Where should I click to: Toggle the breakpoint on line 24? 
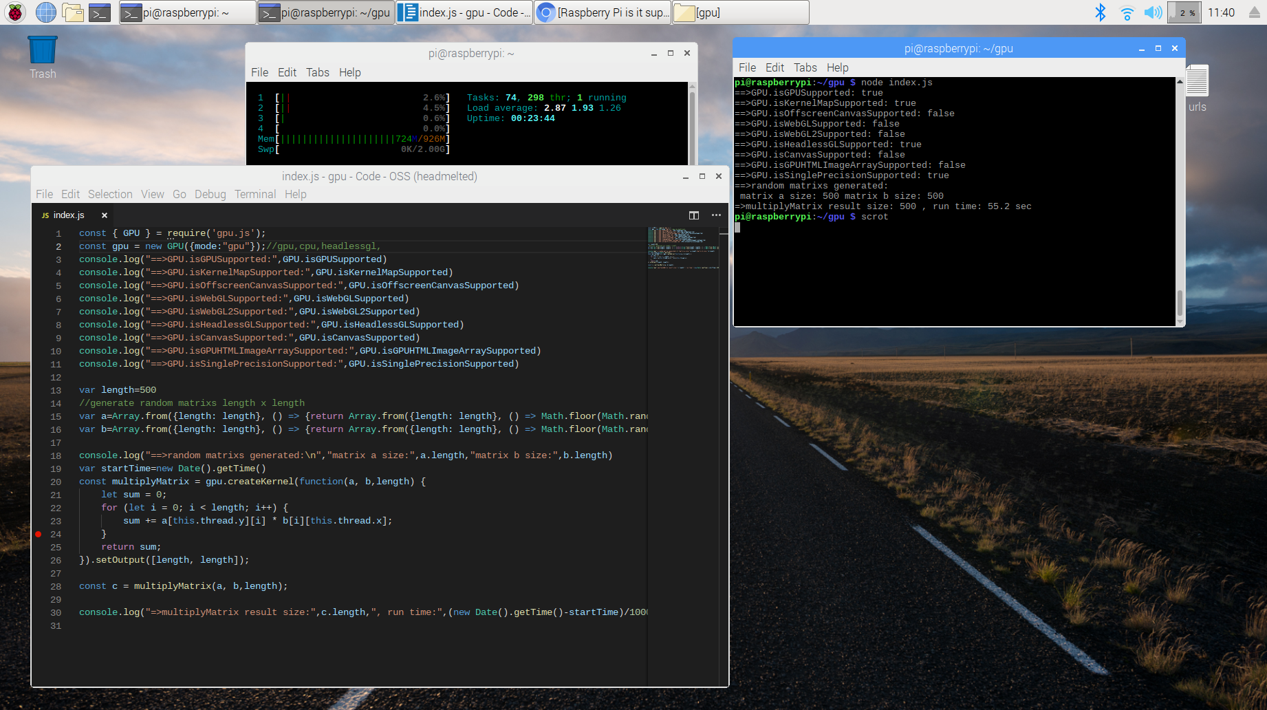point(39,533)
